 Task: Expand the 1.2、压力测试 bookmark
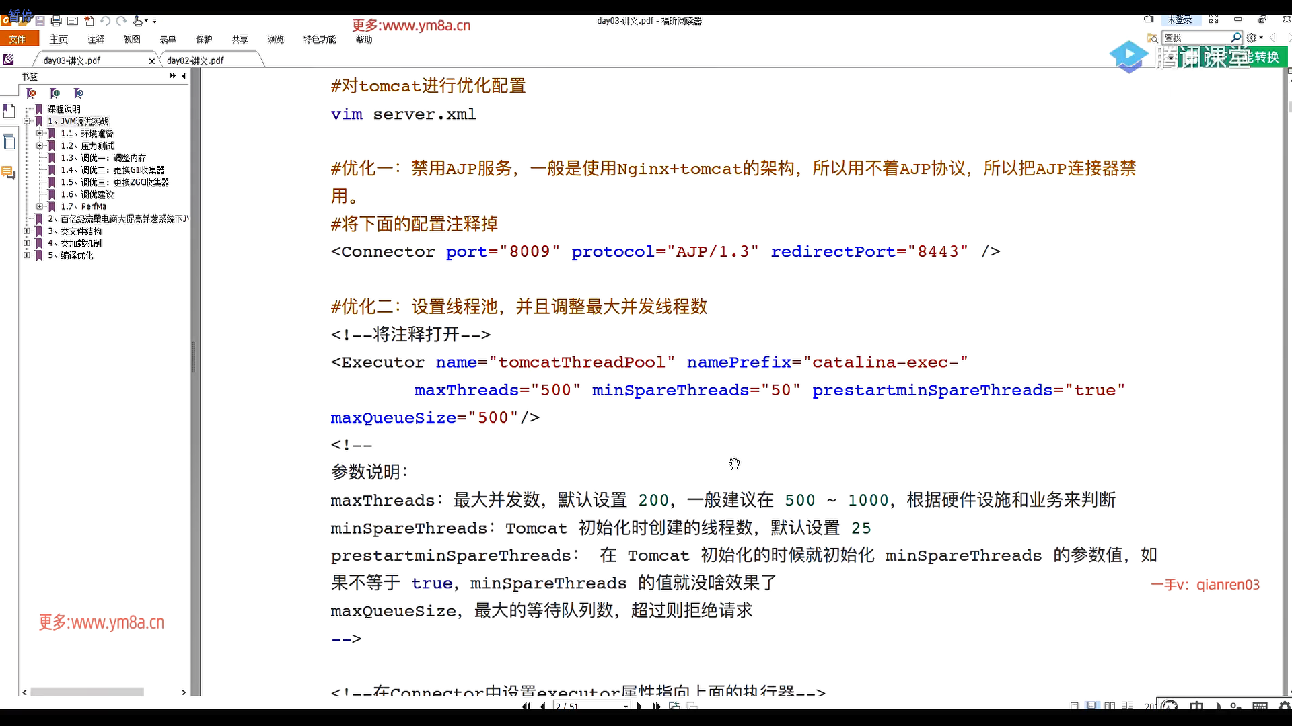40,146
